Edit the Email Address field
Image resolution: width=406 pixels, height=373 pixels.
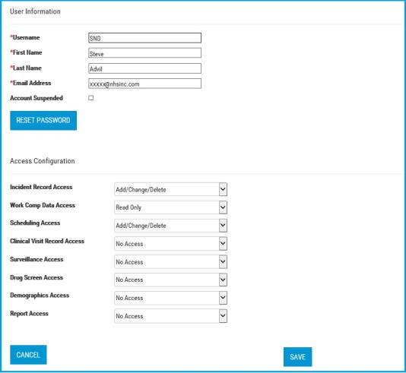144,84
